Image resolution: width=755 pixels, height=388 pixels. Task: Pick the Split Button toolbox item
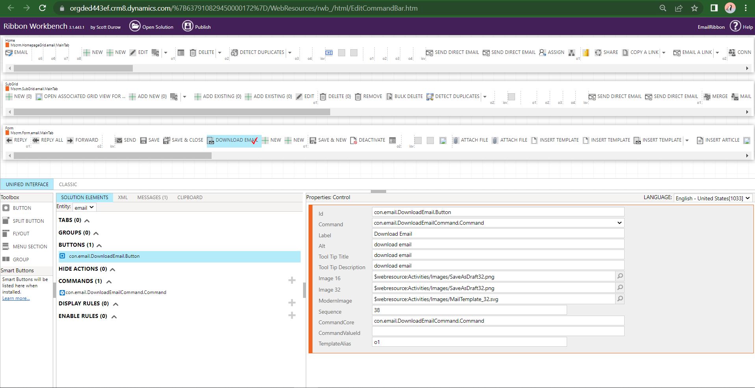(x=23, y=221)
